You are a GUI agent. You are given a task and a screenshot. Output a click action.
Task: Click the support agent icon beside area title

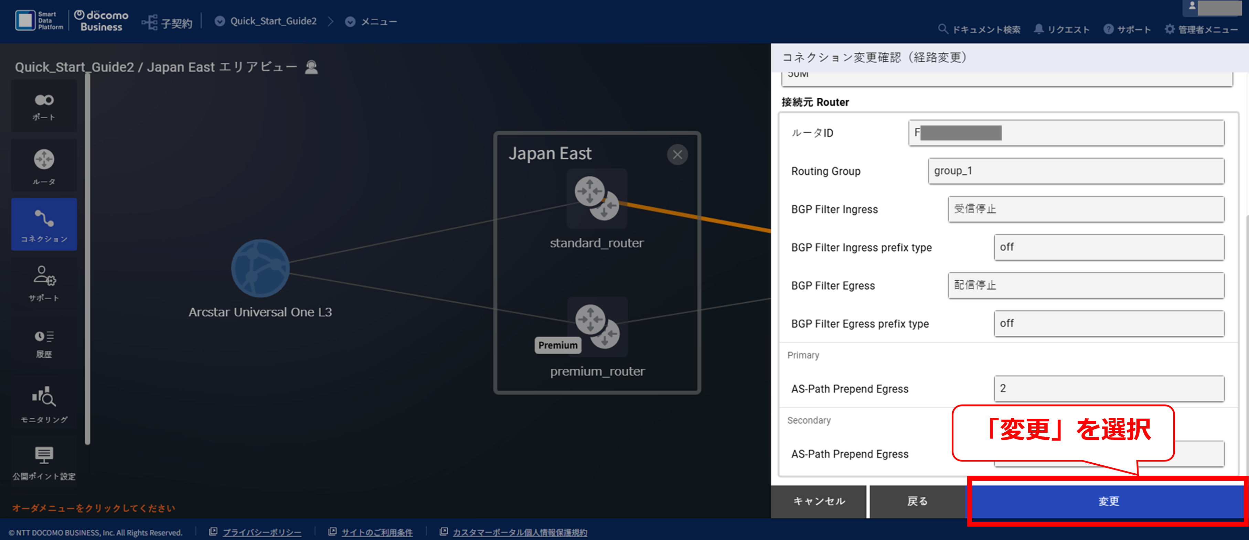pyautogui.click(x=311, y=67)
